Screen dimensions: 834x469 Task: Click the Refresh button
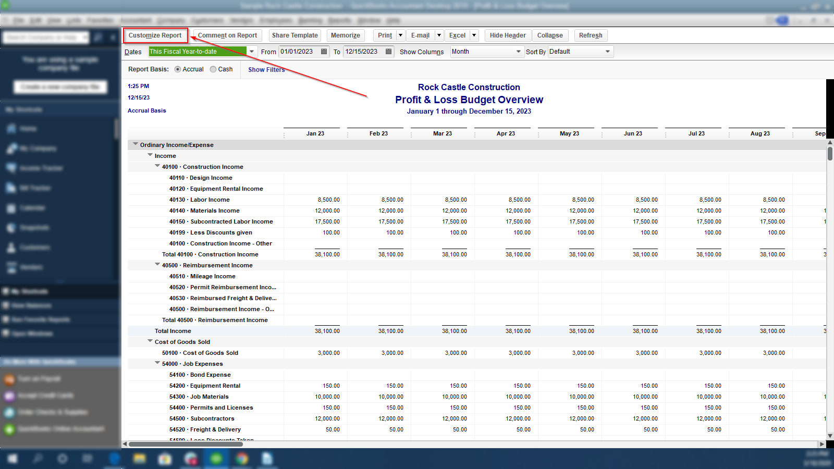pyautogui.click(x=591, y=35)
